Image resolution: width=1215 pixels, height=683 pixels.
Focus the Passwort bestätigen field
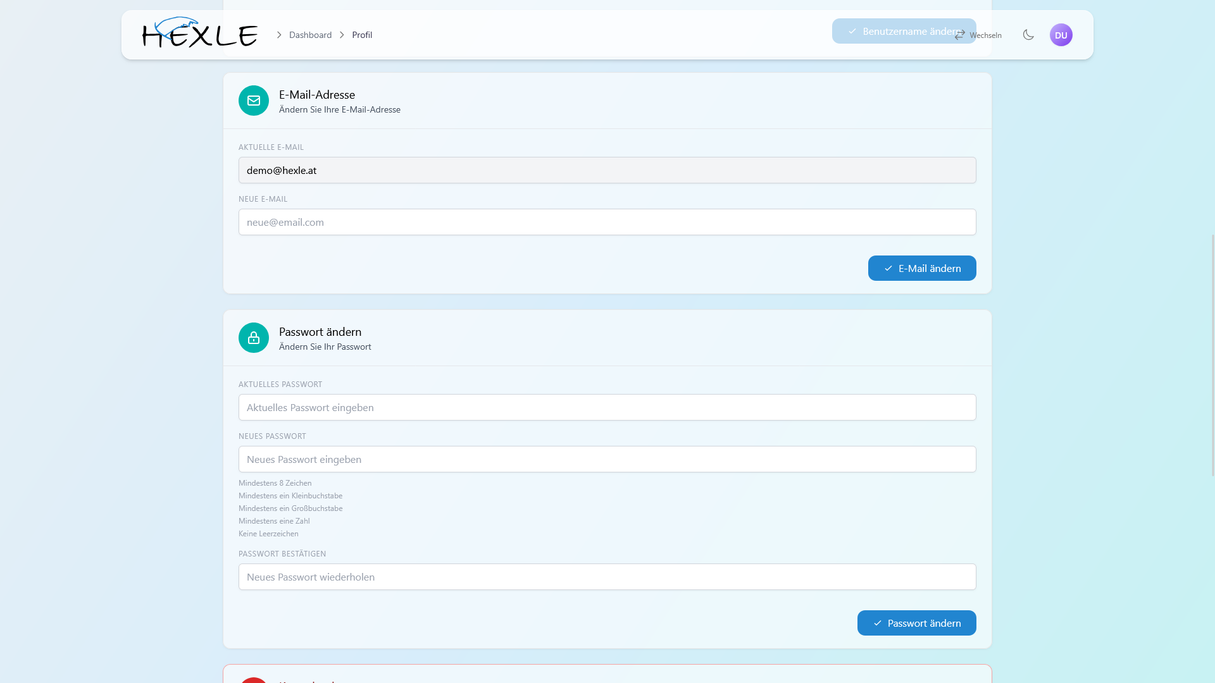click(607, 577)
